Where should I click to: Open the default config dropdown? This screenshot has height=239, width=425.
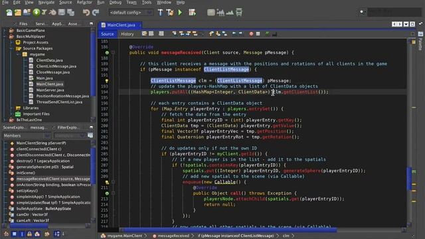point(131,13)
